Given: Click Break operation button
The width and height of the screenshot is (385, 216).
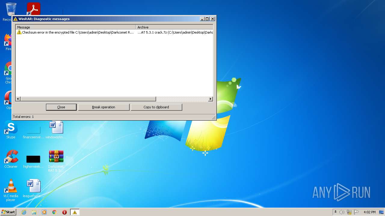Looking at the screenshot, I should tap(103, 107).
